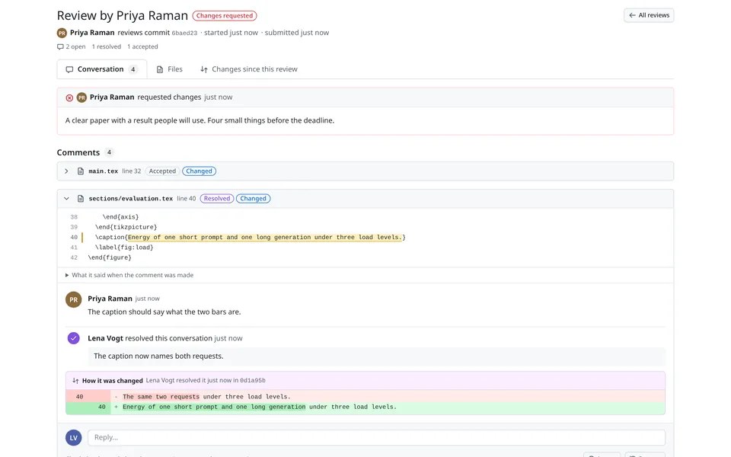
Task: Click the arrows icon on Changes since this review
Action: pyautogui.click(x=204, y=69)
